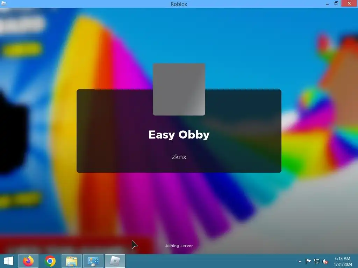Click the Joining server status text
Viewport: 358px width, 268px height.
pos(179,246)
